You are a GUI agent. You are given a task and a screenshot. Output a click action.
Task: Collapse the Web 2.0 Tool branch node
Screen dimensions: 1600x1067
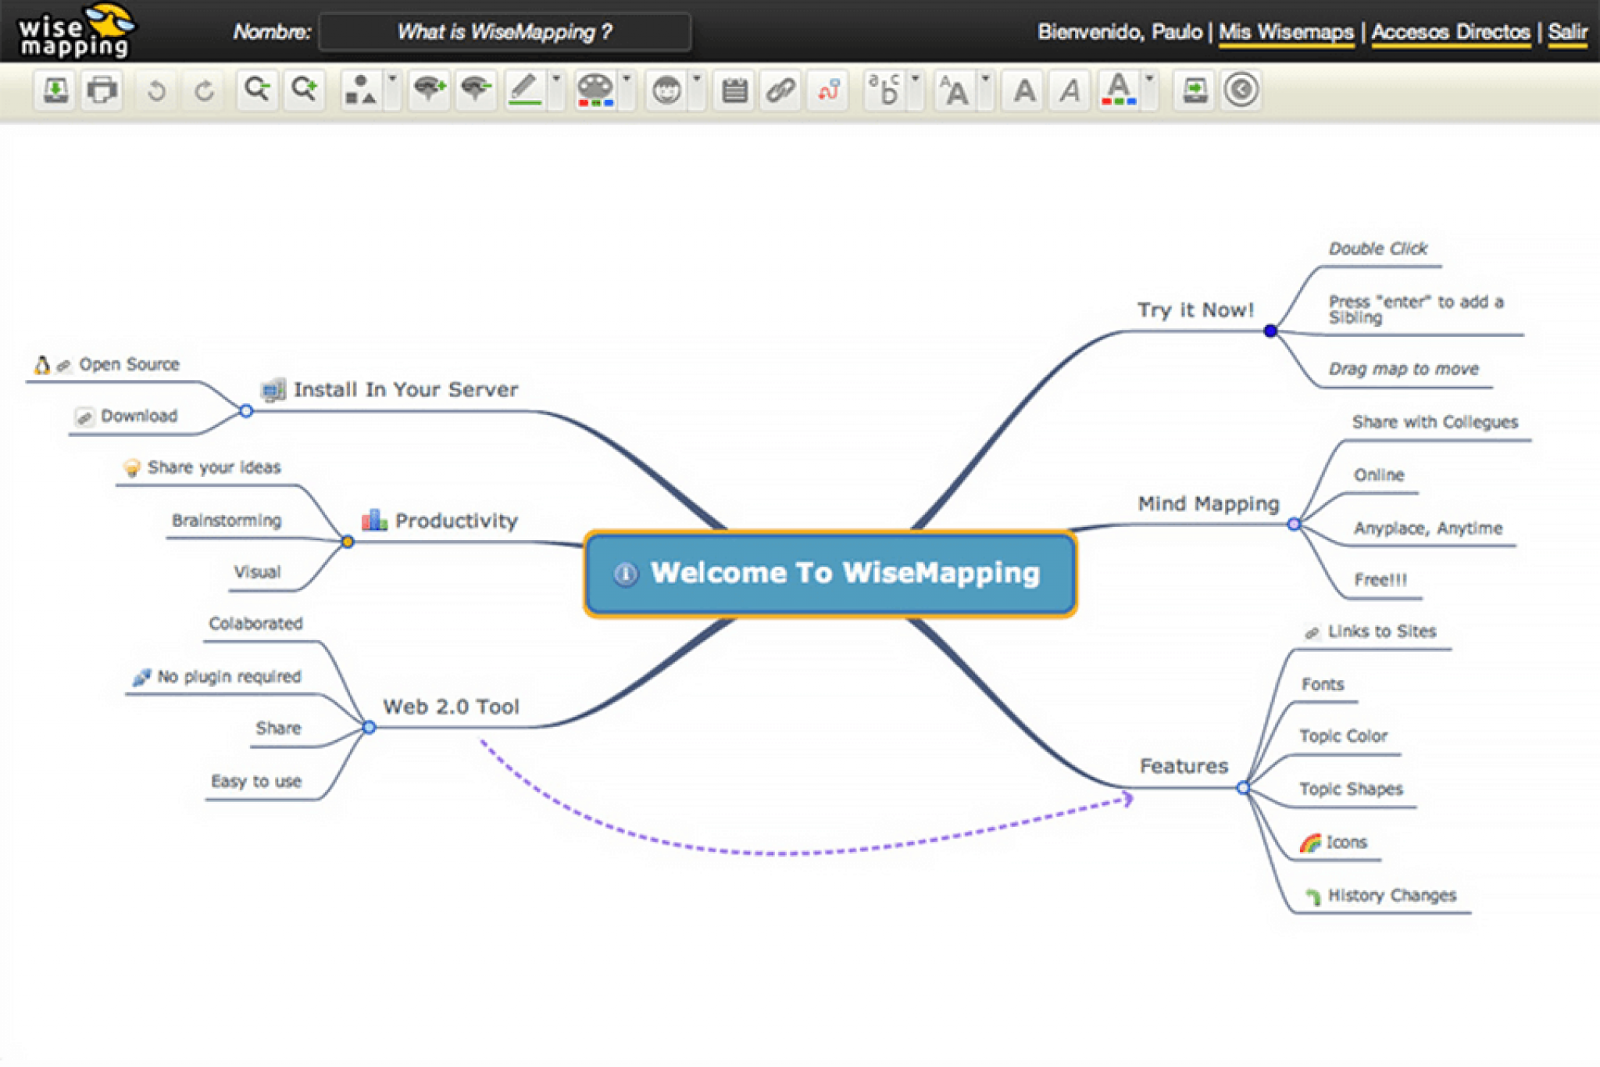[369, 727]
